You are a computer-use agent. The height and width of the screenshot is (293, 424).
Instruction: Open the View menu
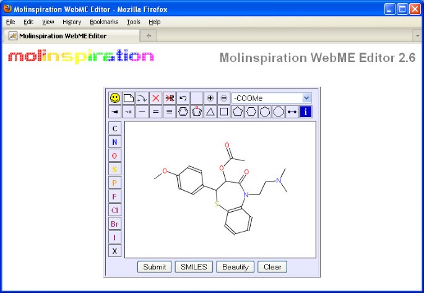[48, 22]
